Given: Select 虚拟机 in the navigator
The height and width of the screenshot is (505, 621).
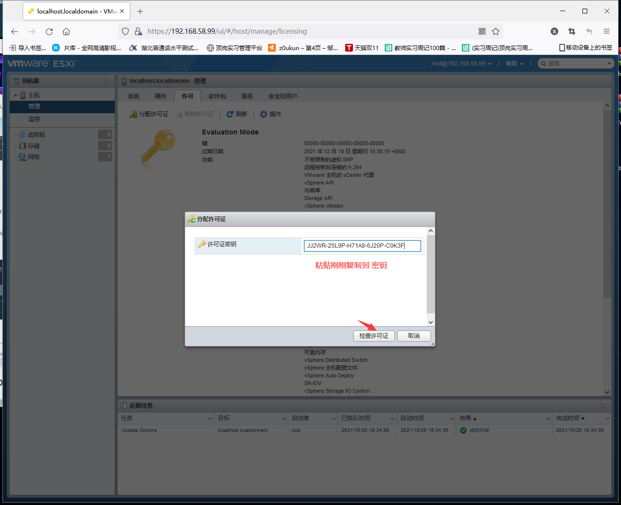Looking at the screenshot, I should pos(36,135).
